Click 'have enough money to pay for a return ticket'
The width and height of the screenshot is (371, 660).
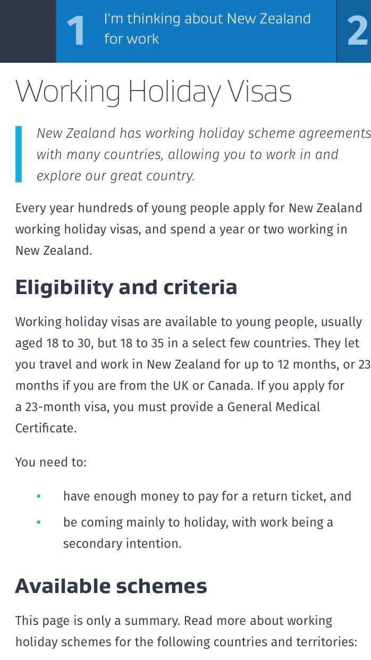[x=207, y=496]
